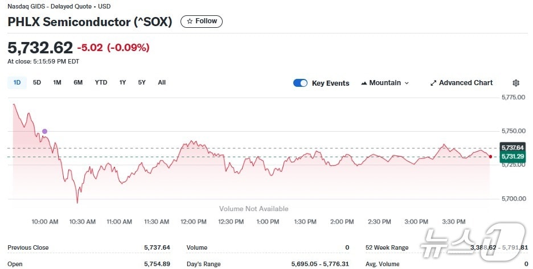Screen dimensions: 533x269
Task: Click the PHLX Semiconductor (^SOX) title
Action: [91, 22]
